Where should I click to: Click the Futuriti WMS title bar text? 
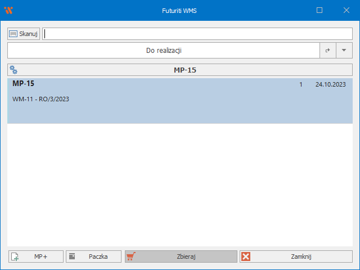click(x=180, y=10)
